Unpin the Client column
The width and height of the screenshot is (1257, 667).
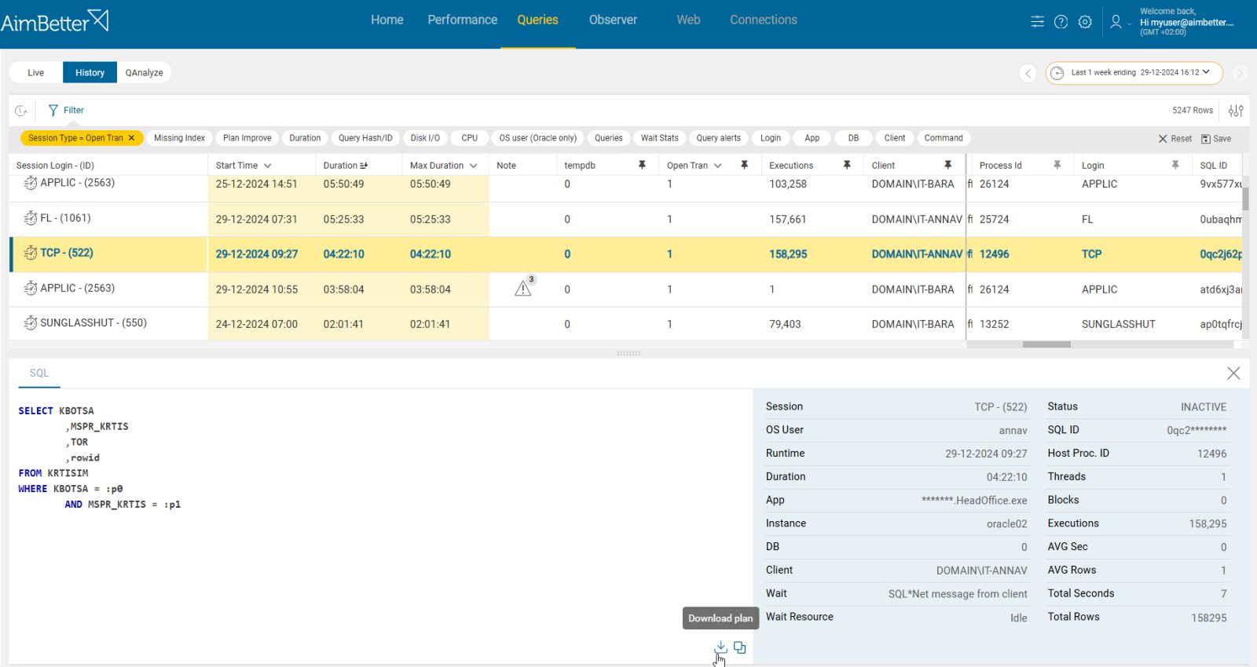click(x=947, y=165)
